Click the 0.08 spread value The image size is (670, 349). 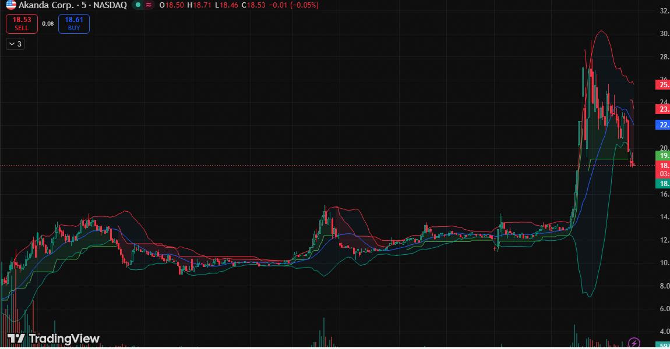tap(48, 24)
